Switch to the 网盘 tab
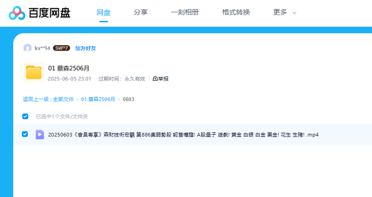This screenshot has width=372, height=197. coord(103,12)
